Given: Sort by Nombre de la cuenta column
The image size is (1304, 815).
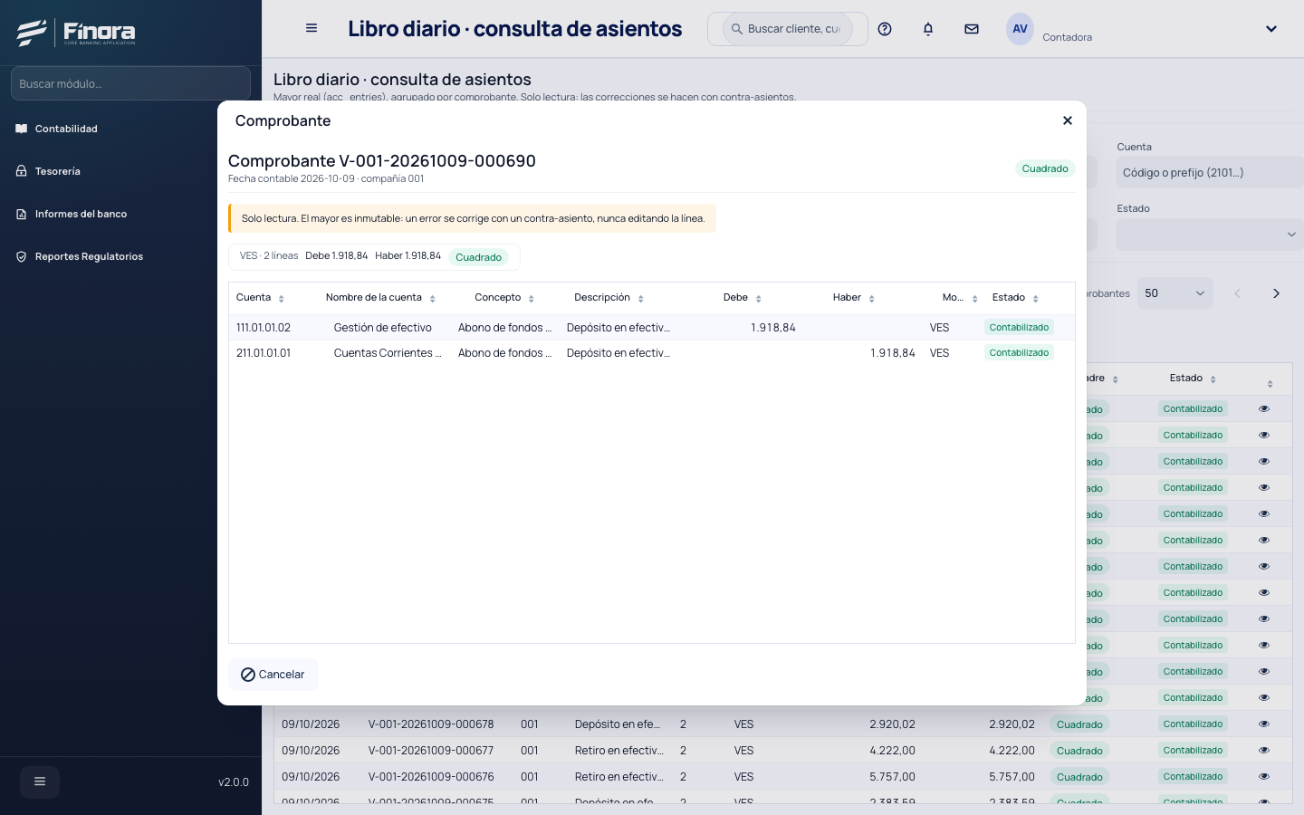Looking at the screenshot, I should coord(433,298).
